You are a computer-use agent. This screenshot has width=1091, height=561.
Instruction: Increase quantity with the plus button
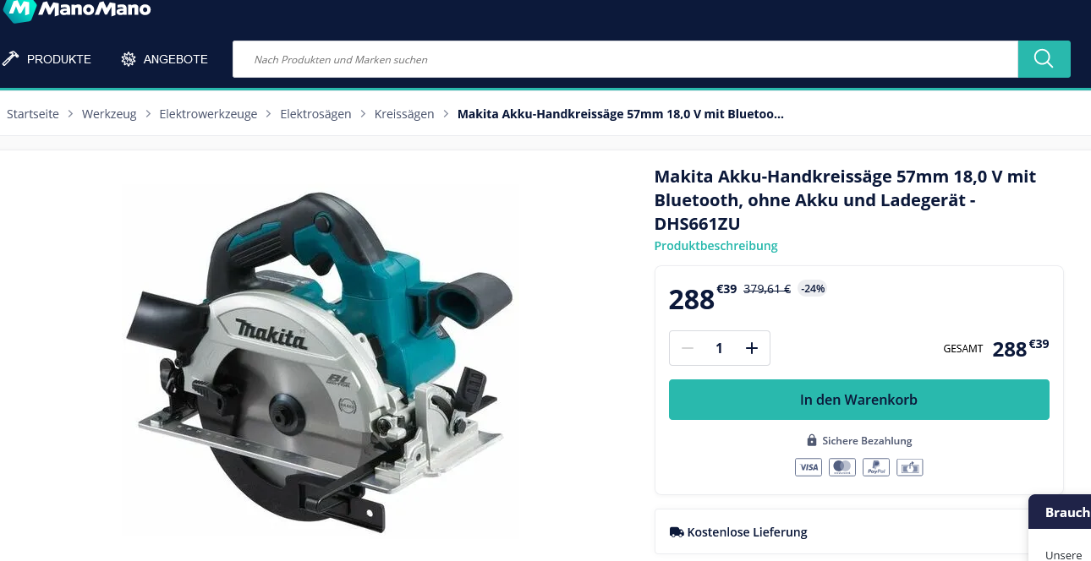(x=752, y=348)
